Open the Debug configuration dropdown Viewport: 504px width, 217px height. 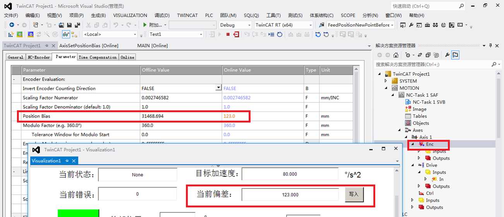pos(249,25)
